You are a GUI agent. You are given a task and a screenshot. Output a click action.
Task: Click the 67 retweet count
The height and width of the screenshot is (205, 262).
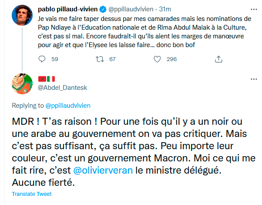tap(112, 59)
